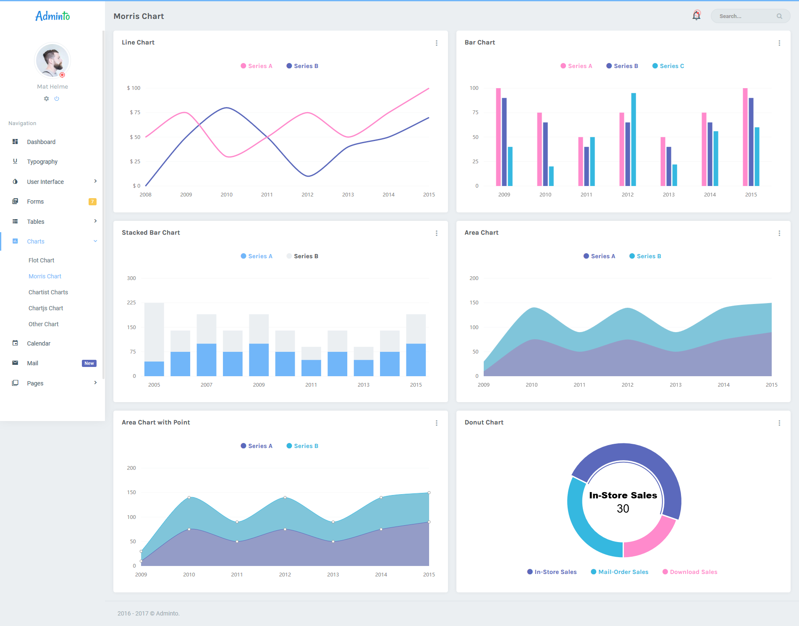Open the Charts bar-chart sidebar icon
The height and width of the screenshot is (626, 799).
click(x=15, y=241)
